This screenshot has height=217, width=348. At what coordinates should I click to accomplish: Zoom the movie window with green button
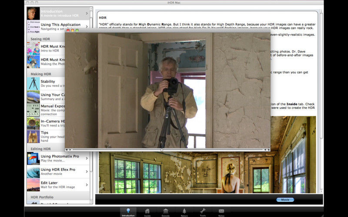(x=77, y=30)
